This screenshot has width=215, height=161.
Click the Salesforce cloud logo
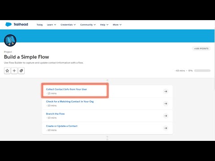(9, 24)
